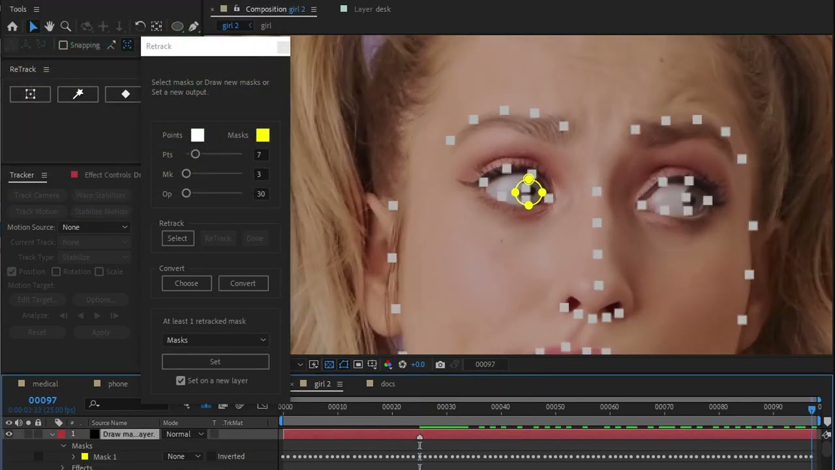Select the Selection arrow tool
This screenshot has height=470, width=835.
click(x=33, y=27)
